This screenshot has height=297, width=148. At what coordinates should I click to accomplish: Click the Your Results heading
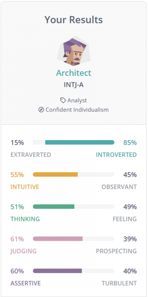point(74,20)
